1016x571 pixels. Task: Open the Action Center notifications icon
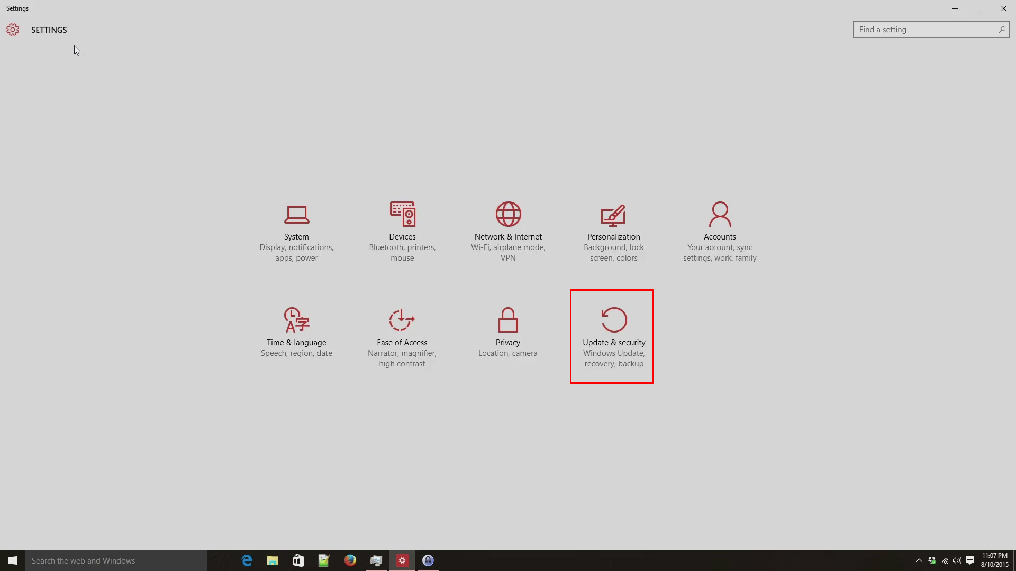pos(970,560)
